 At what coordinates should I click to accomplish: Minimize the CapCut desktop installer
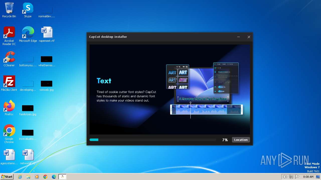tap(238, 37)
